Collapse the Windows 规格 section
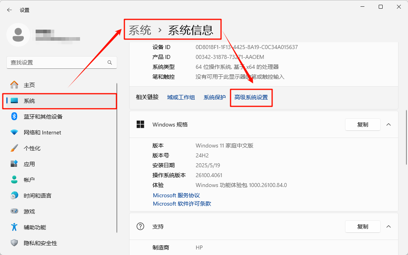Screen dimensions: 408x255 tap(389, 125)
